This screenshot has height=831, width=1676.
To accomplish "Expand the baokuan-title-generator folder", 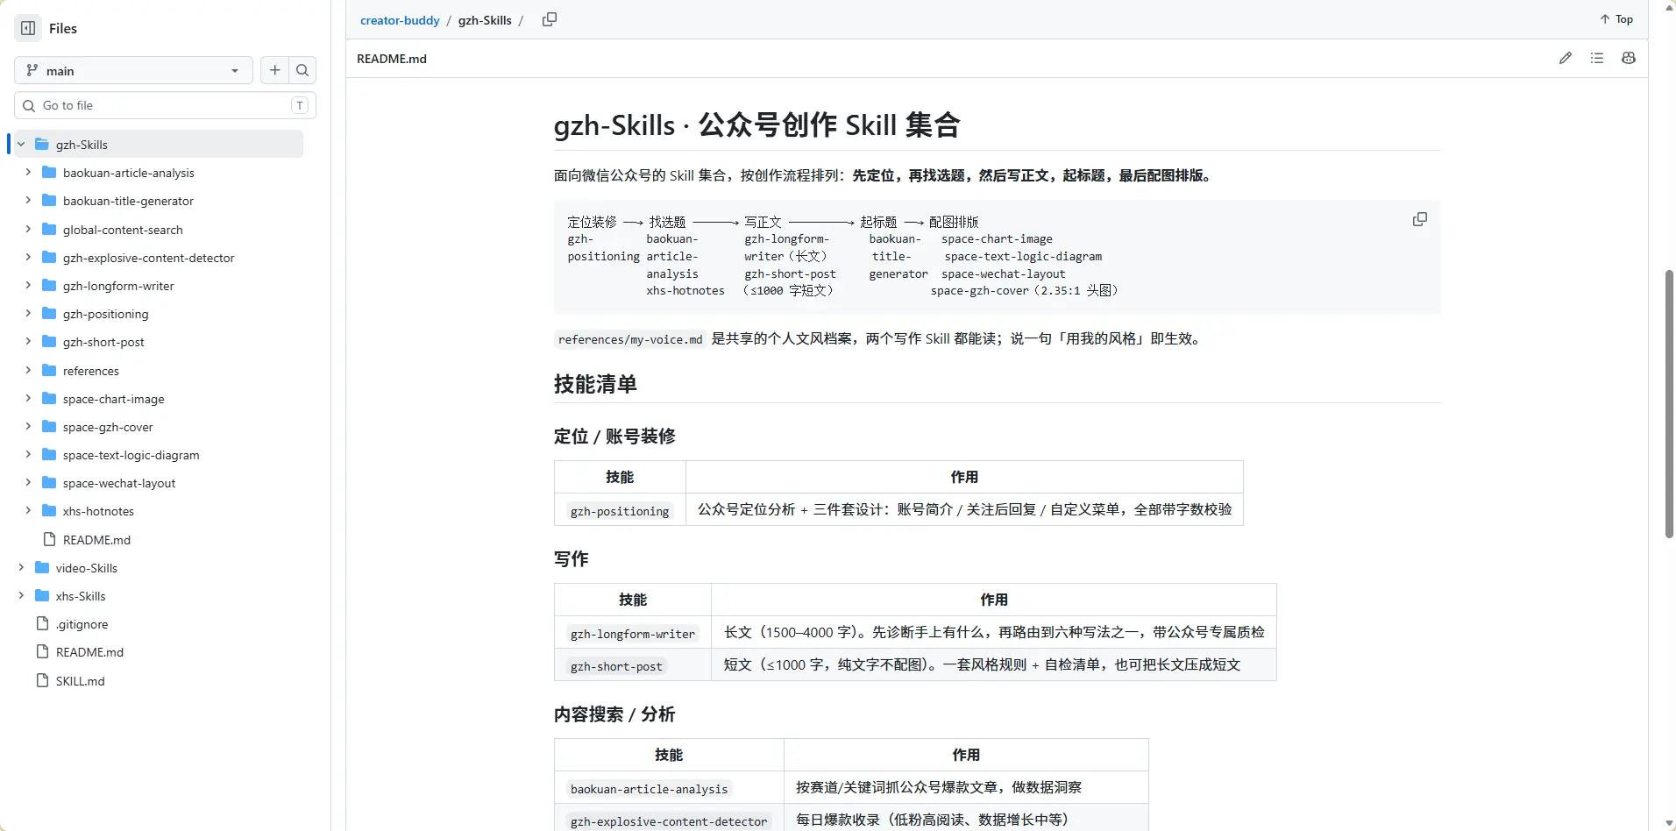I will pyautogui.click(x=28, y=201).
